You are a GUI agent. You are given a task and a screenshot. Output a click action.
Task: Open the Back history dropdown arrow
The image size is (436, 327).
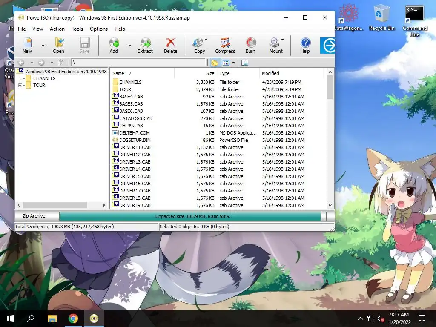click(32, 63)
